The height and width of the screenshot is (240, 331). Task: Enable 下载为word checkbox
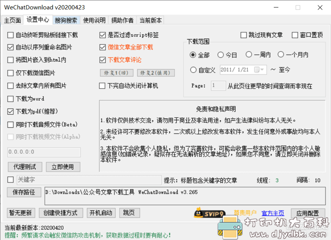click(10, 99)
